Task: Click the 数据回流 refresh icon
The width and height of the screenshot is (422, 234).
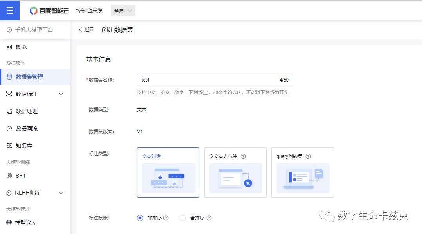Action: [x=9, y=129]
